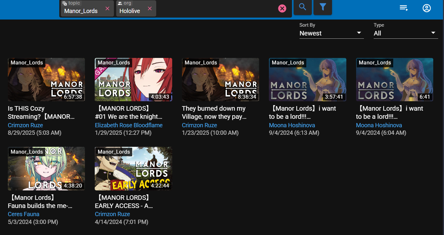Image resolution: width=444 pixels, height=235 pixels.
Task: Click the date "4/14/2024 (7:01 PM)"
Action: click(x=121, y=222)
